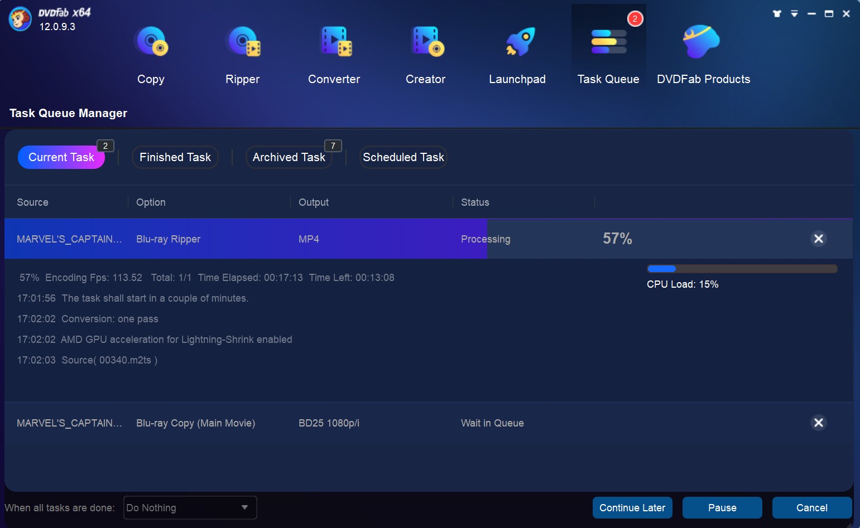Screen dimensions: 860x528
Task: Click the red 2 notification badge
Action: tap(635, 19)
